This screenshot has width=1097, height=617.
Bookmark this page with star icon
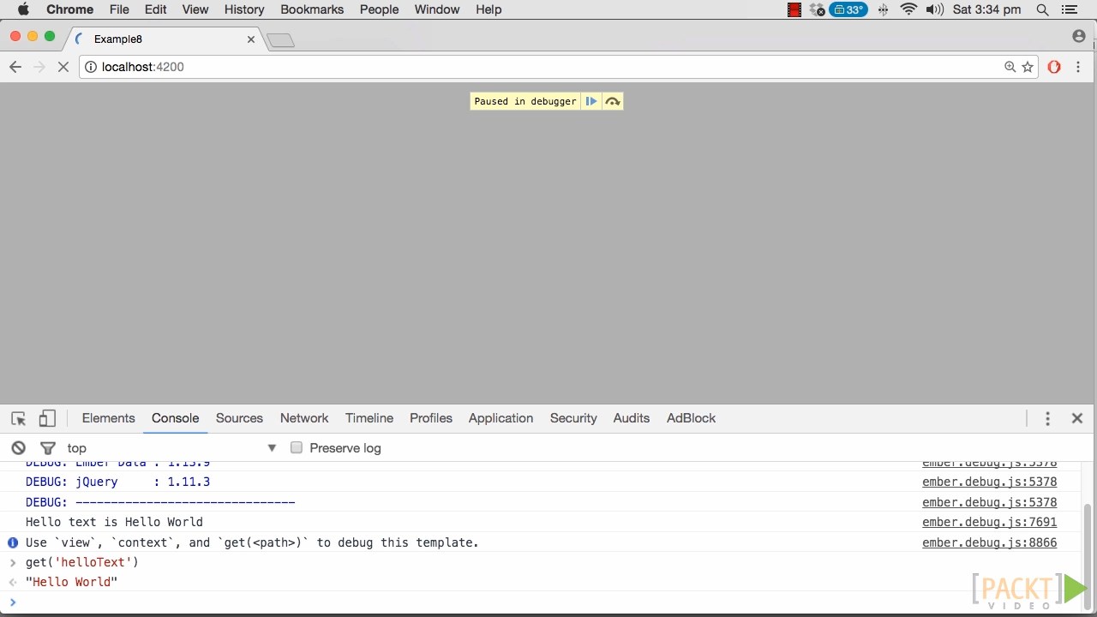[1028, 67]
